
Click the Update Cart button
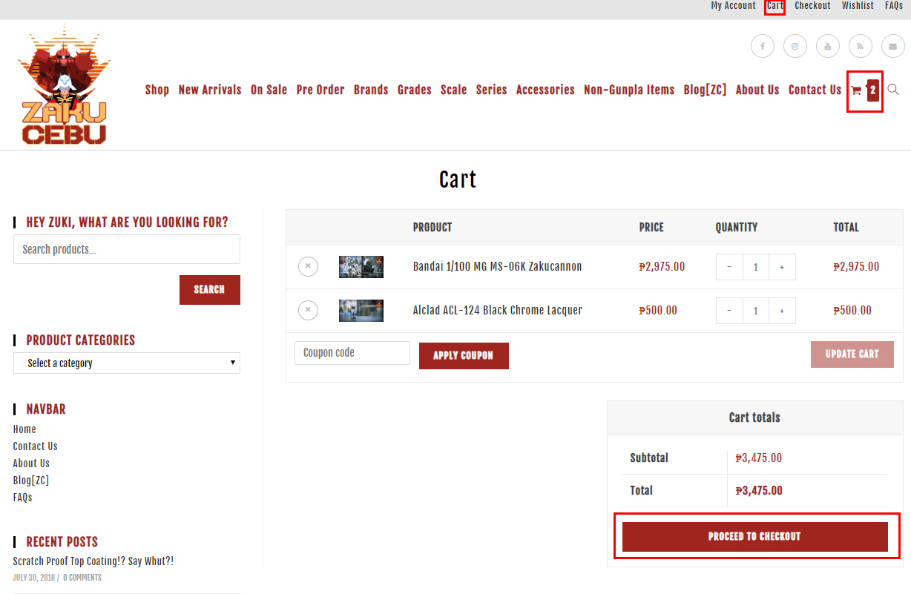pos(852,354)
